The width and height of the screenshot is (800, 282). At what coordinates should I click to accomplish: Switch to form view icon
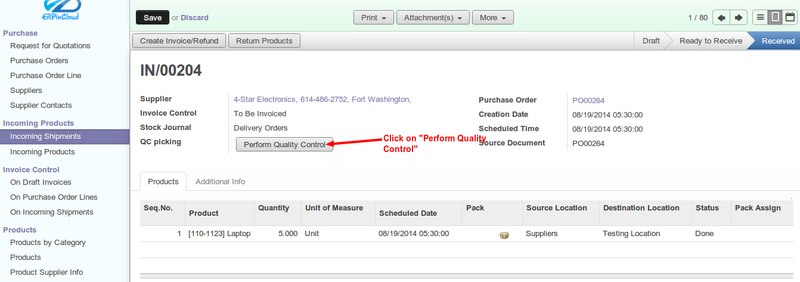coord(775,17)
